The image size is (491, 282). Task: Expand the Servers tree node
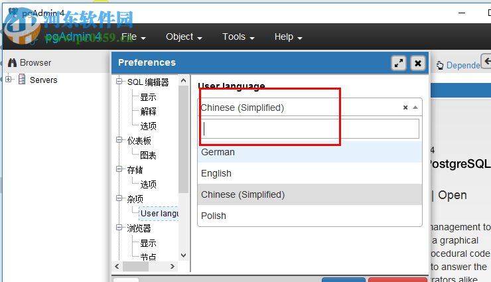pos(9,79)
